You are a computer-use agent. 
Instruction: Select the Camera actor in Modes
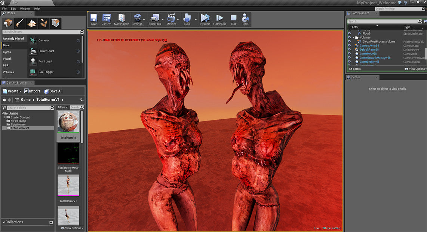55,40
